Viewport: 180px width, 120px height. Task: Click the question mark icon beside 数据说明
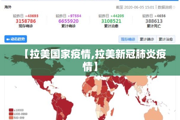pos(174,7)
